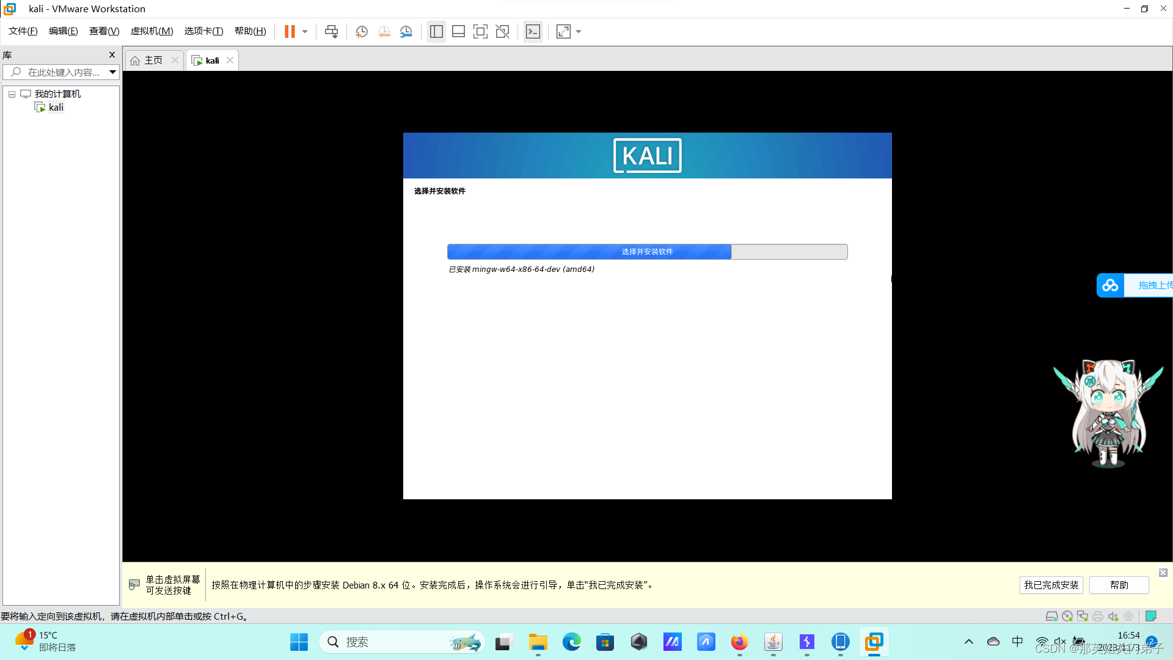This screenshot has height=660, width=1173.
Task: Click the stretch guest display icon
Action: [563, 32]
